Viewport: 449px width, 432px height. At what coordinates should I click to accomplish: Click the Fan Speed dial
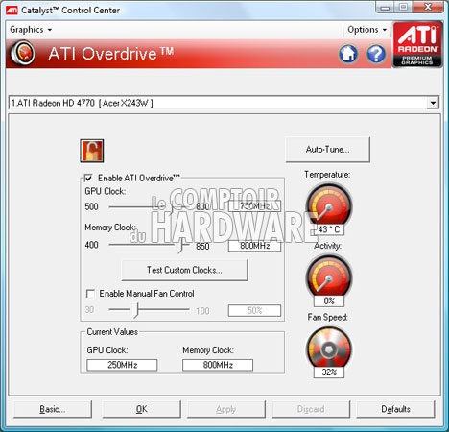point(329,348)
